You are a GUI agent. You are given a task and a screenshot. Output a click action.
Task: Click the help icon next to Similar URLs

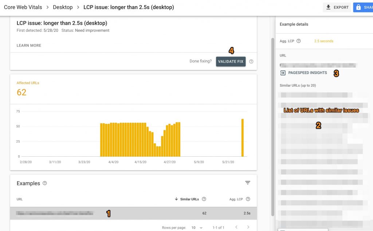[x=204, y=199]
